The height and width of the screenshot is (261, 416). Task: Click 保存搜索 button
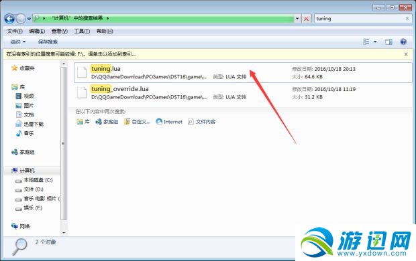click(48, 41)
